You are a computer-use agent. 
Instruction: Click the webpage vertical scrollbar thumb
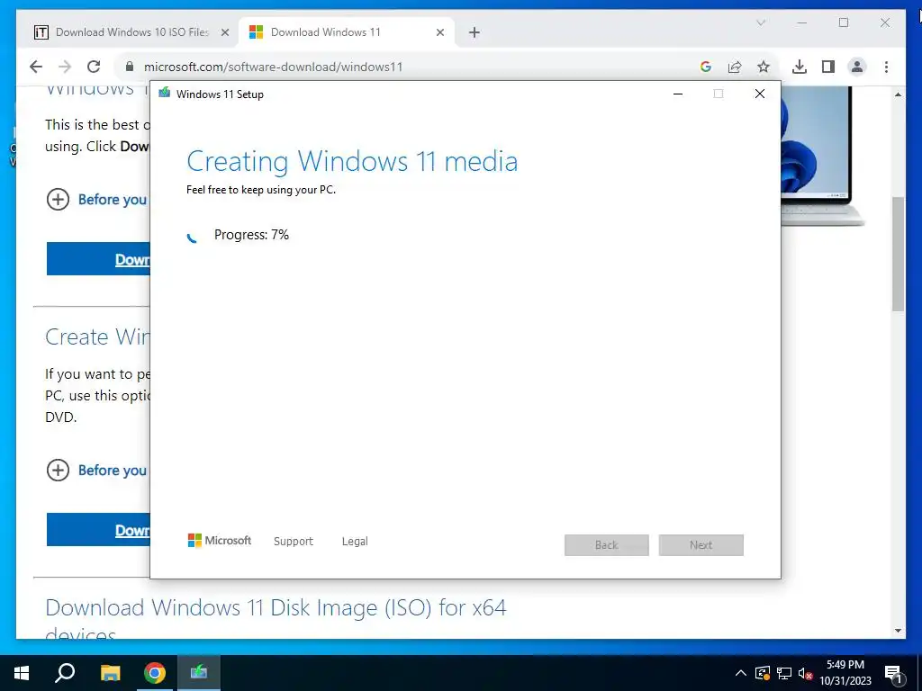898,254
